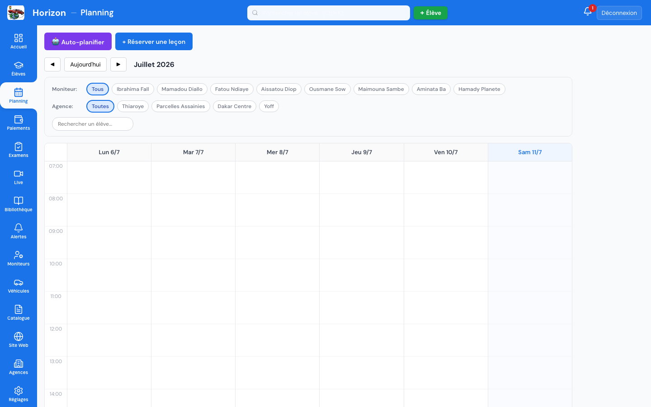Open the Moniteurs sidebar item
Screen dimensions: 651x407
pos(19,259)
